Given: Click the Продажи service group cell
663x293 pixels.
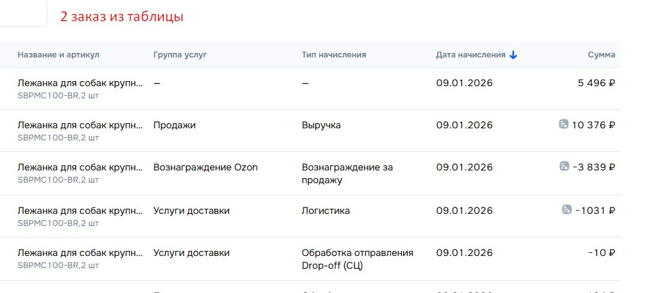Looking at the screenshot, I should pos(175,125).
